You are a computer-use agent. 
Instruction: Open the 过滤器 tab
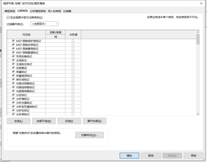[x=67, y=11]
